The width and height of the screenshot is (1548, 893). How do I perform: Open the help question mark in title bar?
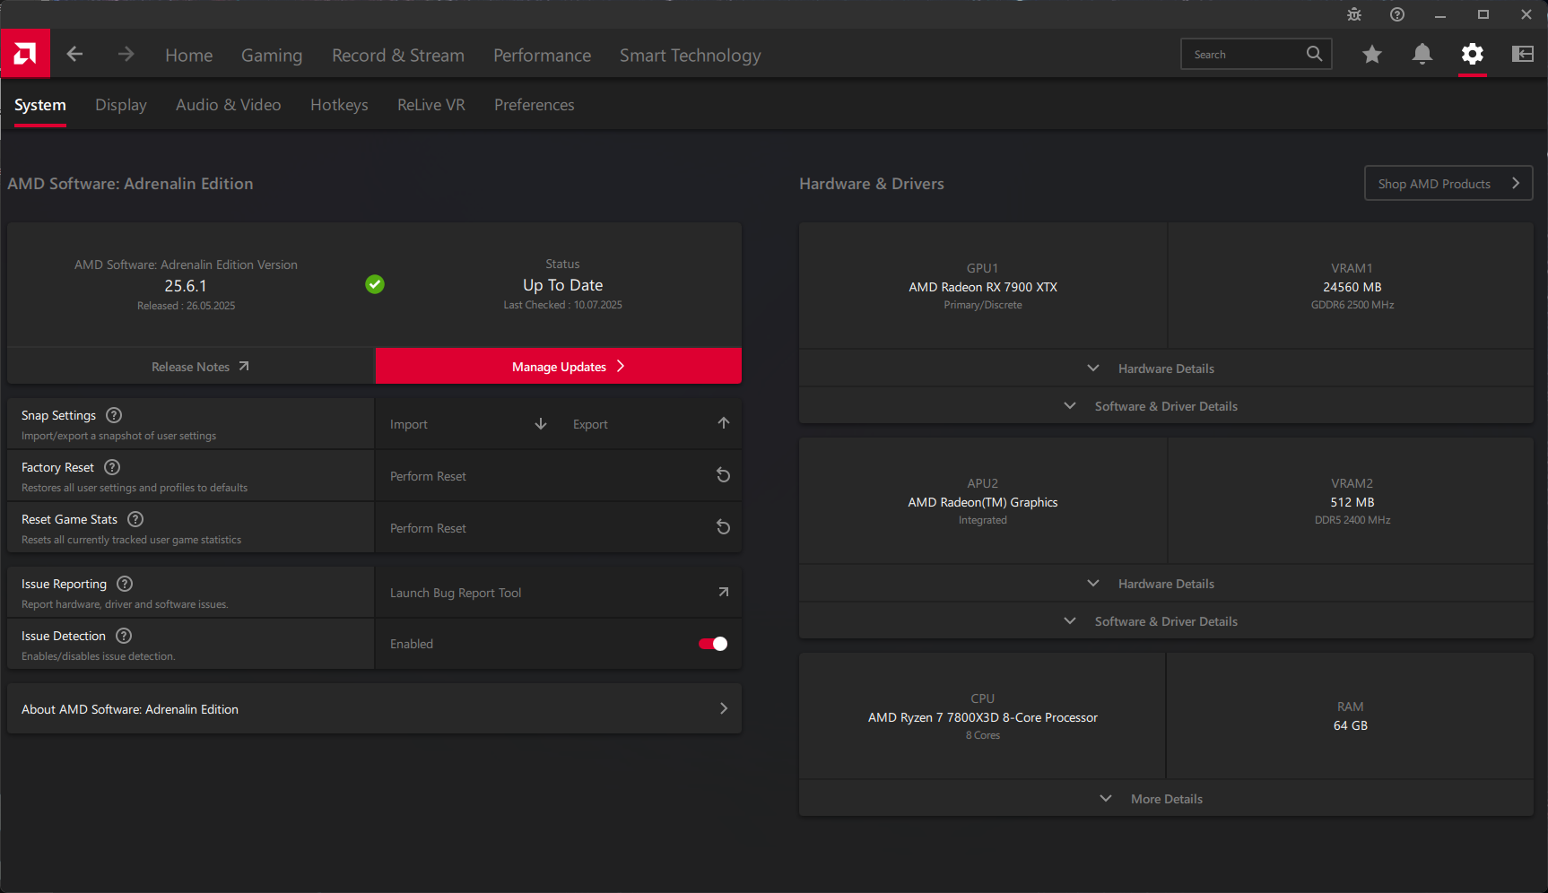click(x=1397, y=14)
